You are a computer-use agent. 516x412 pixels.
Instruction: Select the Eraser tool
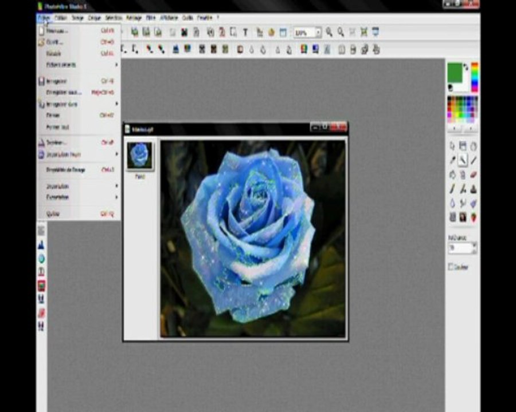tap(473, 175)
